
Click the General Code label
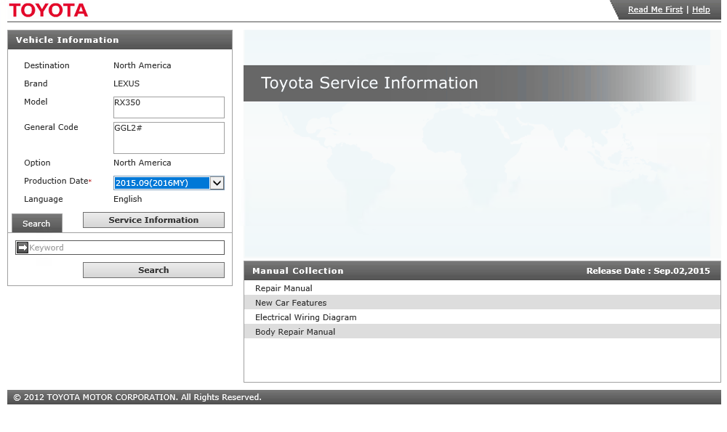point(51,127)
